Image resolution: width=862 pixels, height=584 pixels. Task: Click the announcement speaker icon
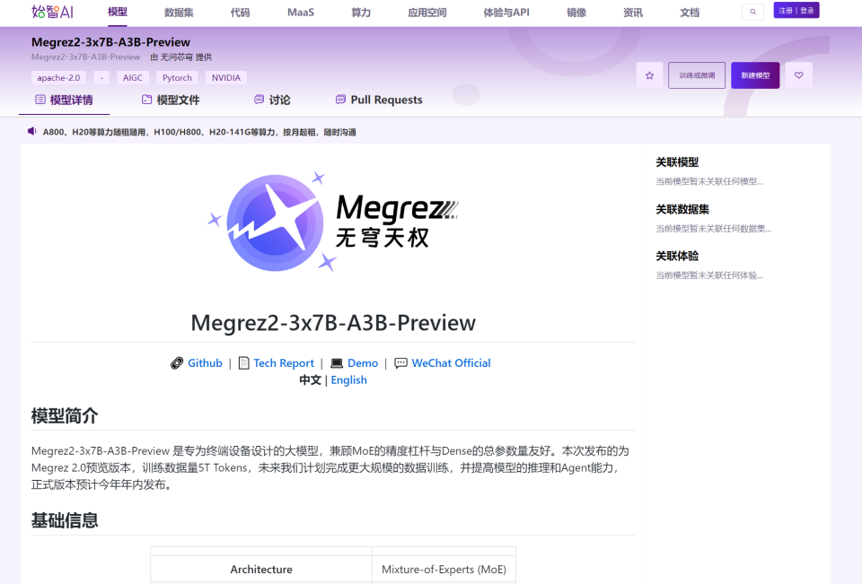[x=32, y=131]
